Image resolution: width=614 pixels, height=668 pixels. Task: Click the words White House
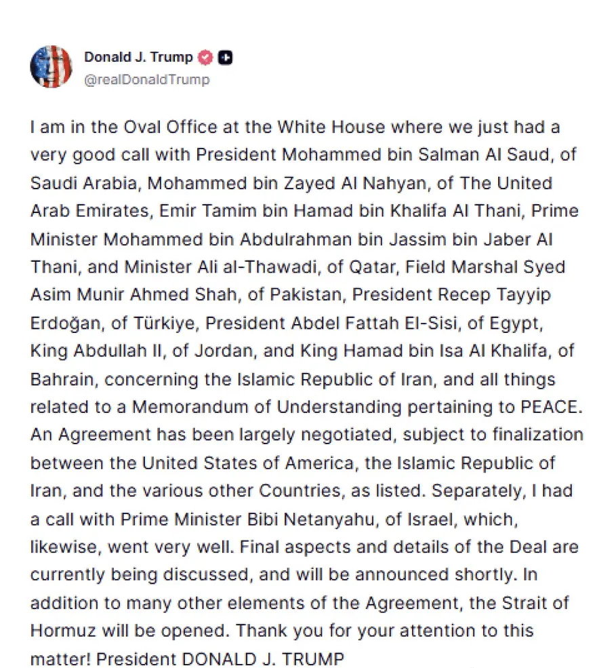click(331, 127)
